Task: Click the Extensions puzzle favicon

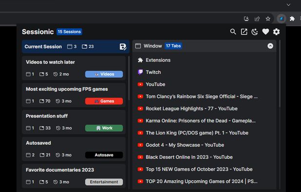Action: [140, 60]
